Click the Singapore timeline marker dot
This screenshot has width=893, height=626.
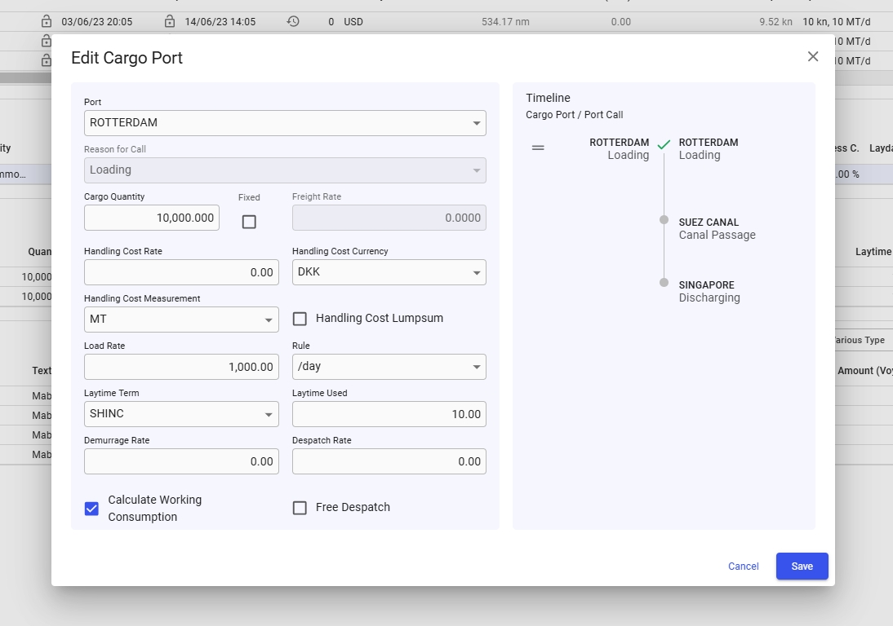664,283
